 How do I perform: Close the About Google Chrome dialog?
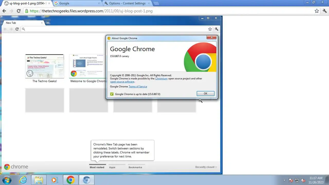coord(212,38)
